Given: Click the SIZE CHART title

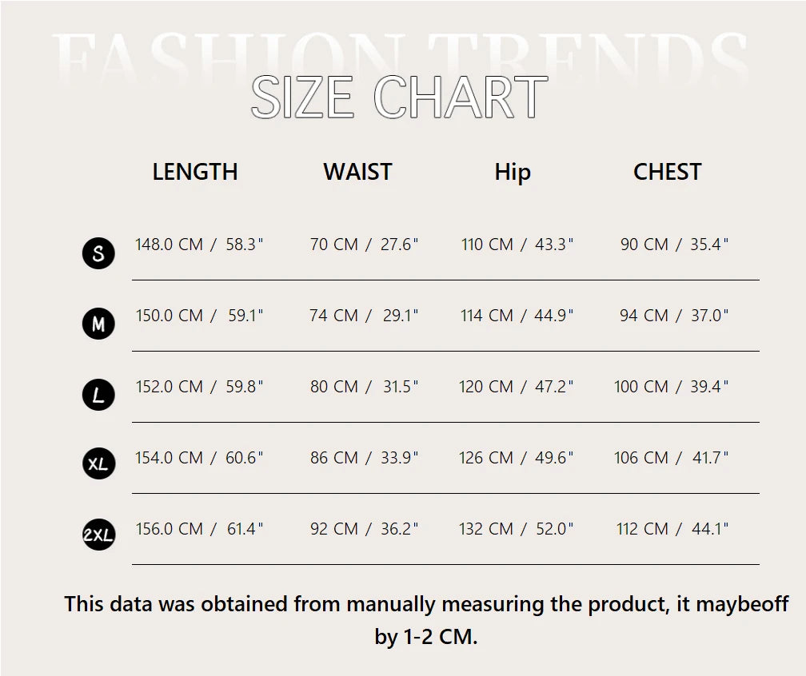Looking at the screenshot, I should pyautogui.click(x=399, y=97).
